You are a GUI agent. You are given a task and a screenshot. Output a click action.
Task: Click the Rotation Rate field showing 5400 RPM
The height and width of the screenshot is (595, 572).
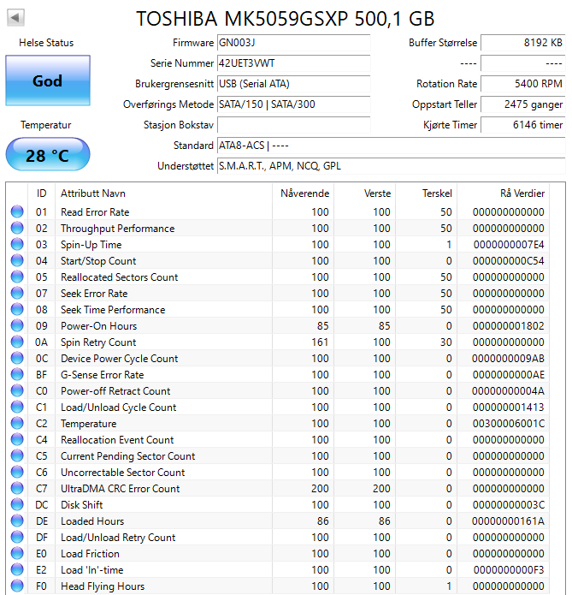(522, 84)
